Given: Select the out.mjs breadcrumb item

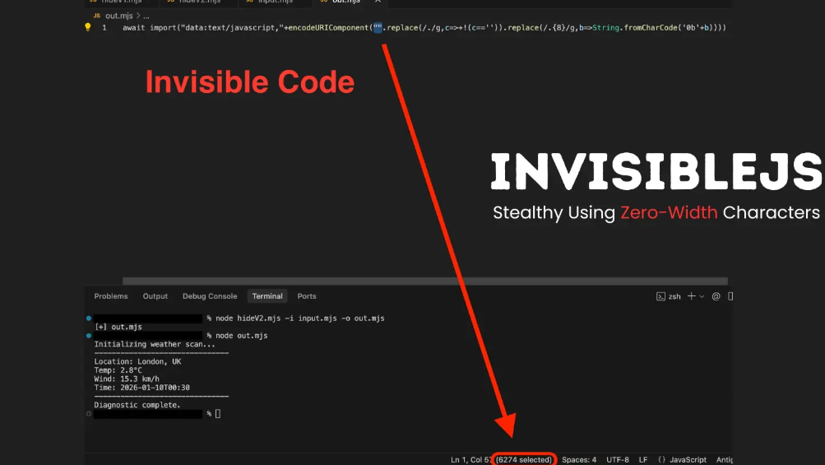Looking at the screenshot, I should [119, 16].
